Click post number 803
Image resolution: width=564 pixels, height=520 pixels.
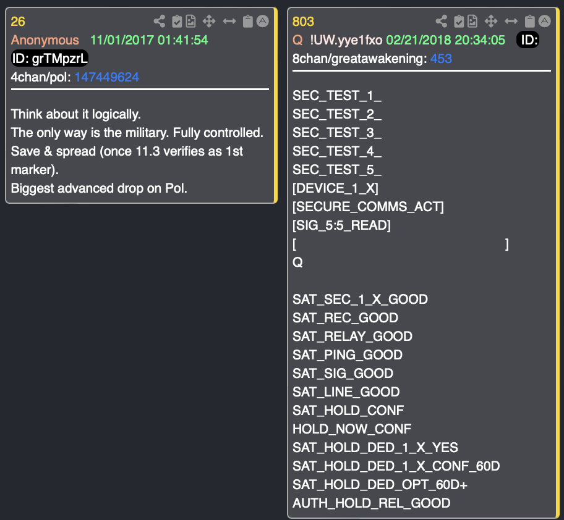(303, 22)
